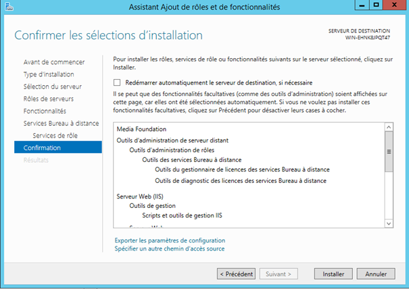This screenshot has width=409, height=289.
Task: Open the Fonctionnalités step
Action: (45, 111)
